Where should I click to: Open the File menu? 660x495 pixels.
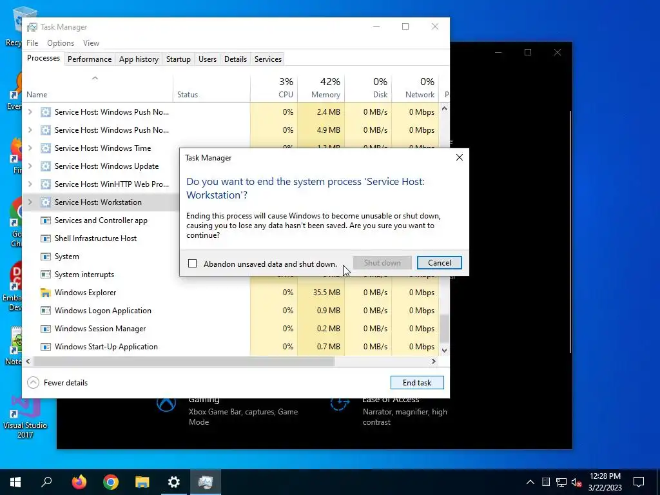pos(32,43)
